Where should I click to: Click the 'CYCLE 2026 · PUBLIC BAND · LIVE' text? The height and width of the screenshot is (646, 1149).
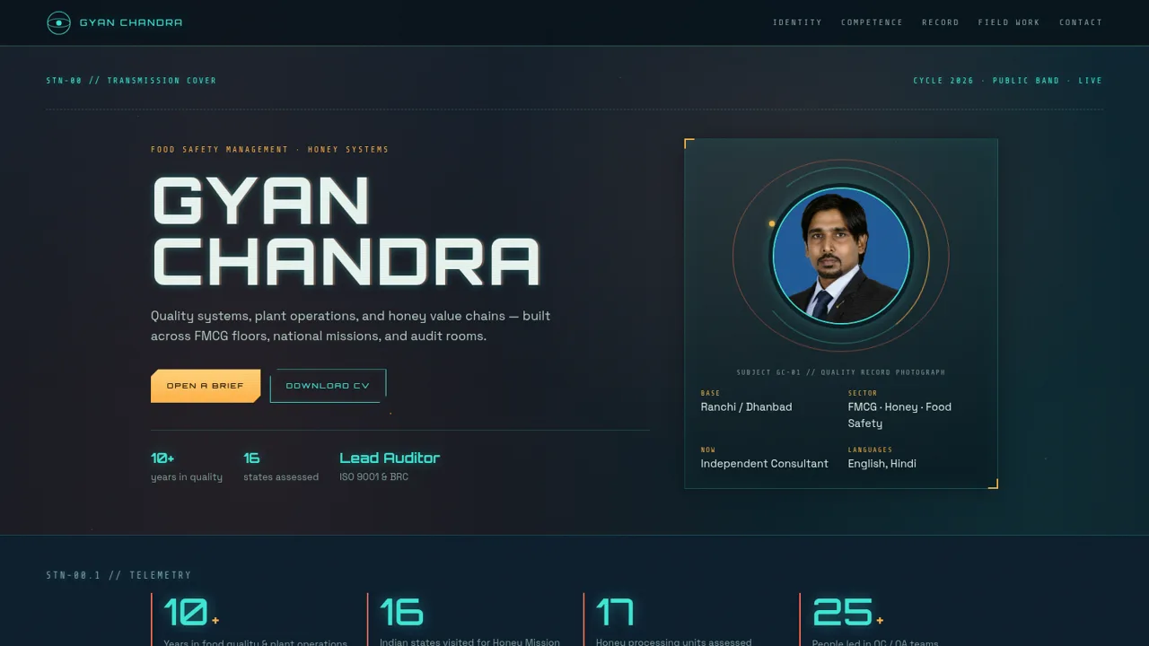point(1007,81)
